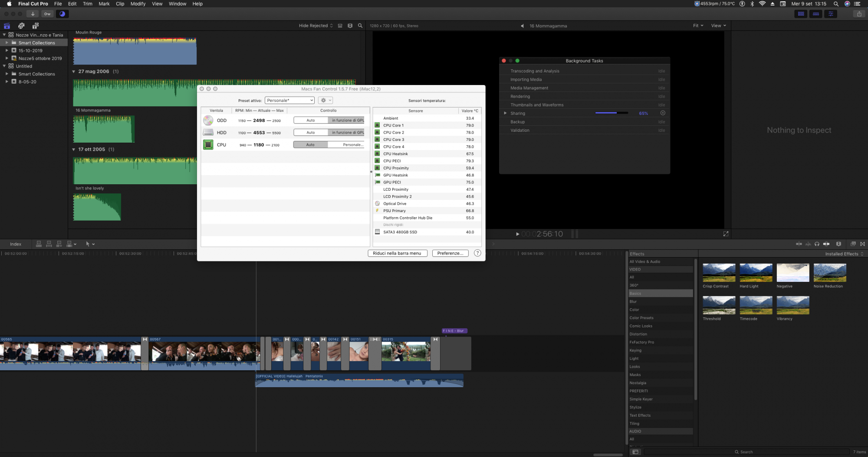The image size is (868, 457).
Task: Click the Sharing progress bar
Action: click(x=612, y=113)
